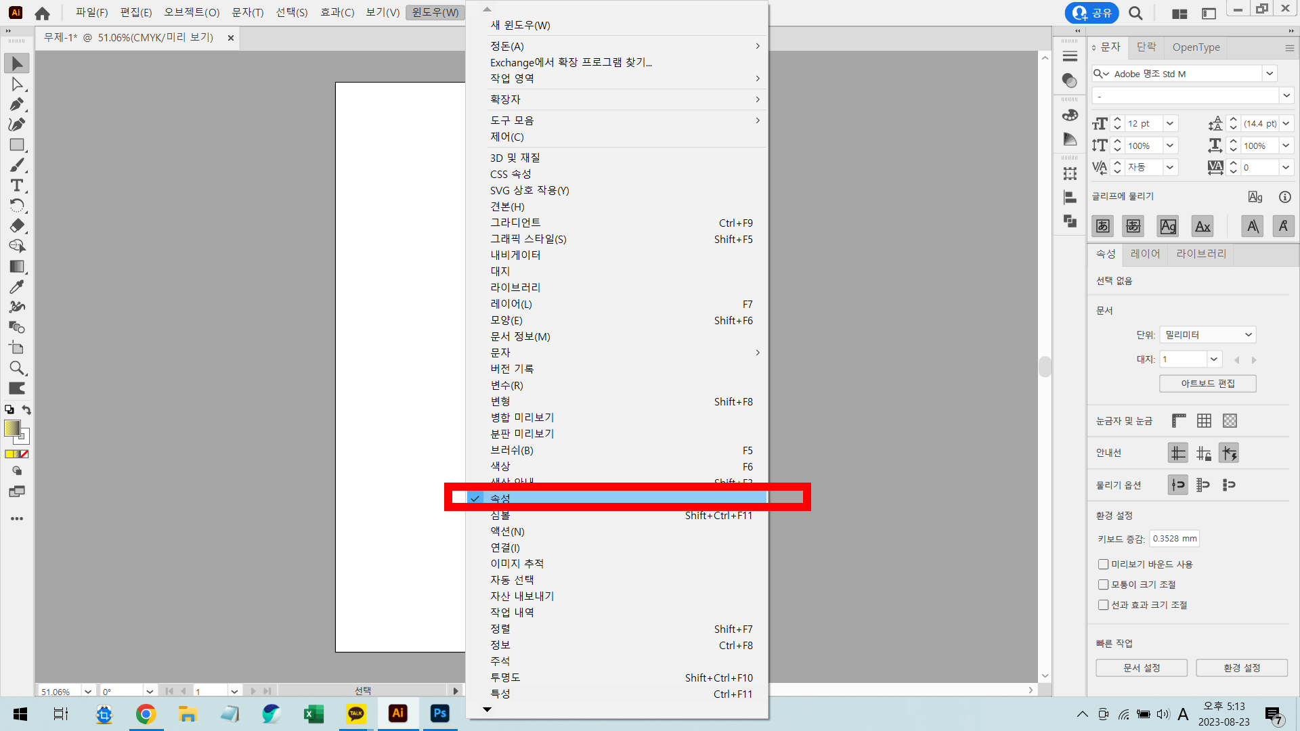This screenshot has height=731, width=1300.
Task: Click the 아트보드 편집 button
Action: point(1207,384)
